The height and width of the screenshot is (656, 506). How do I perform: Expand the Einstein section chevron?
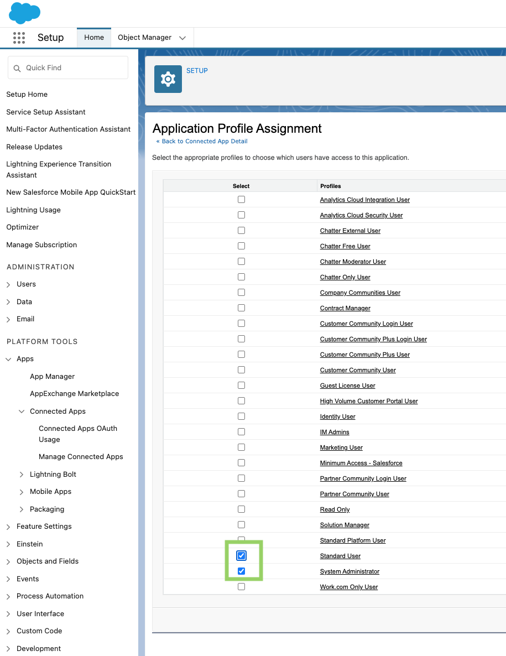(8, 544)
